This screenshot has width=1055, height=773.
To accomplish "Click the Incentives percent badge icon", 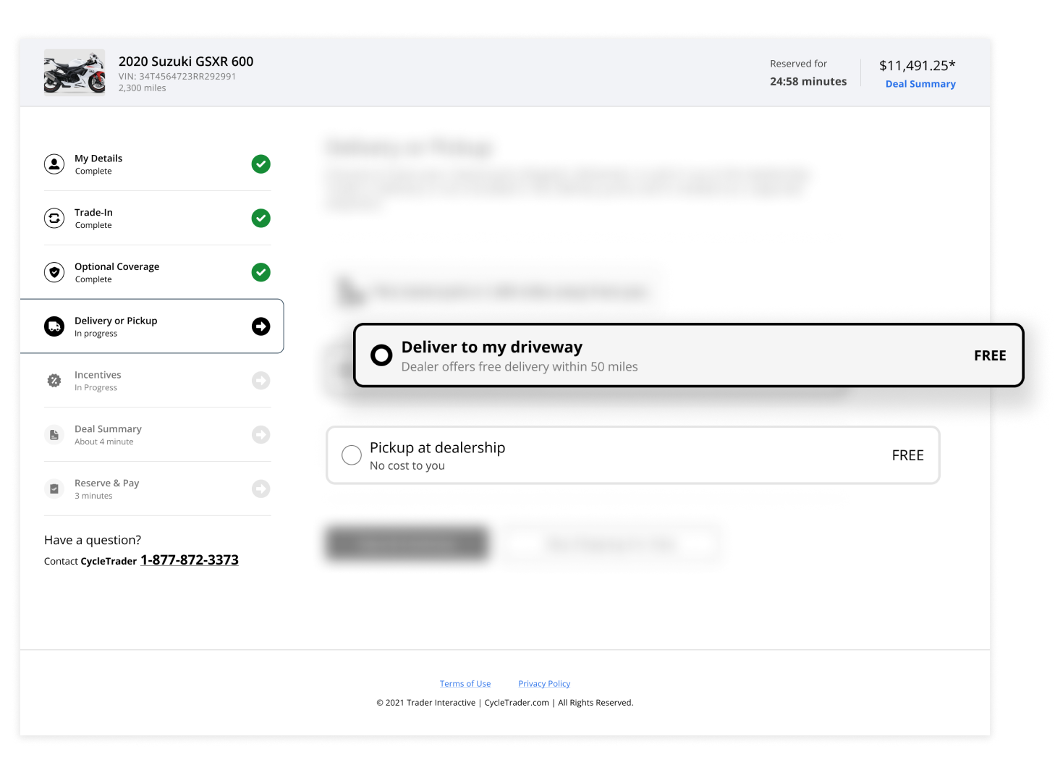I will pos(54,381).
